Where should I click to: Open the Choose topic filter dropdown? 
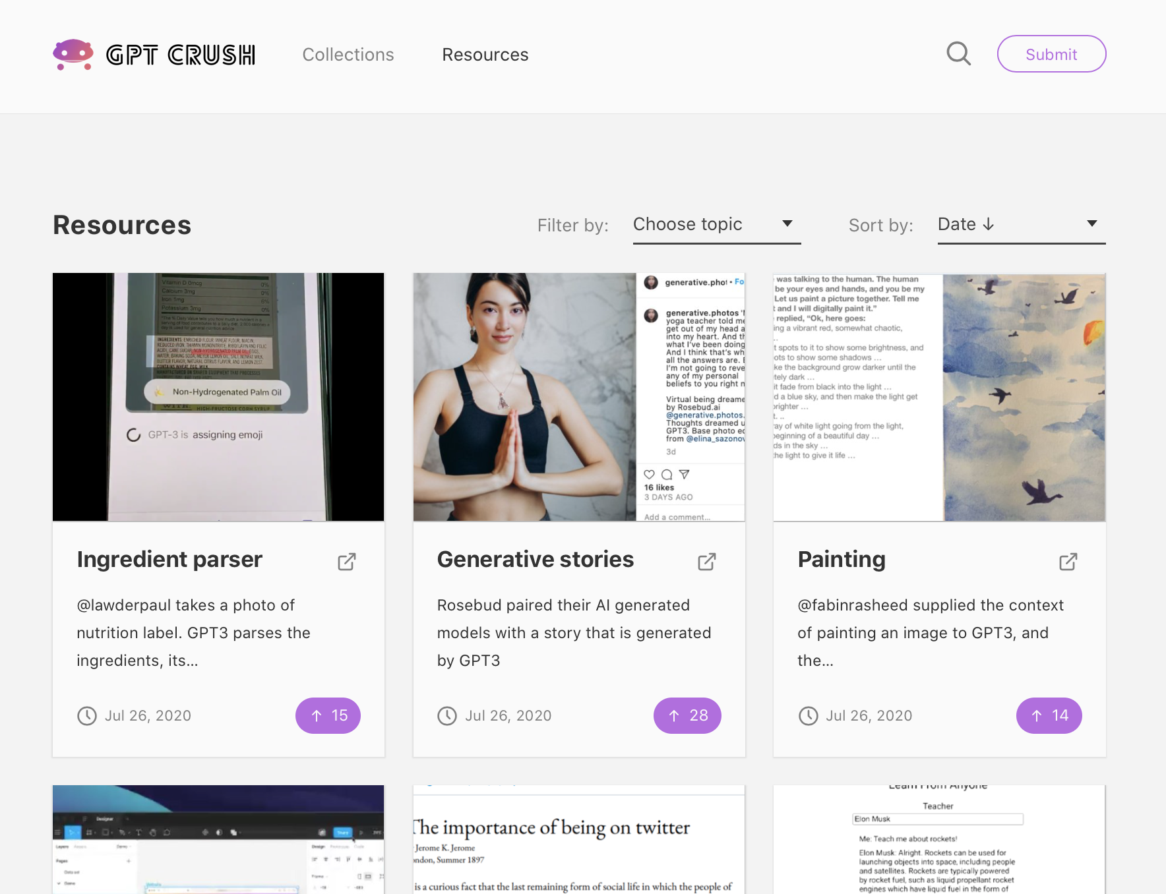pos(717,225)
